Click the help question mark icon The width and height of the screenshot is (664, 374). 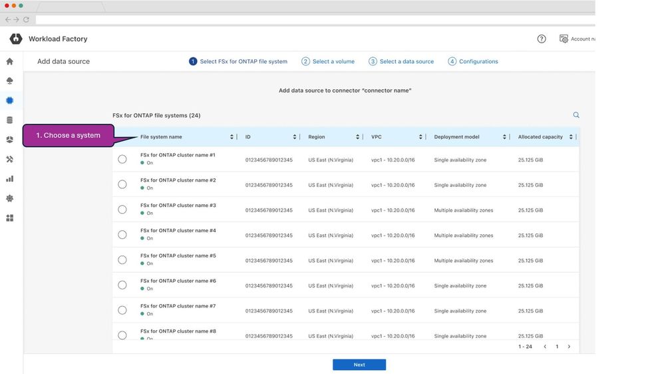542,39
